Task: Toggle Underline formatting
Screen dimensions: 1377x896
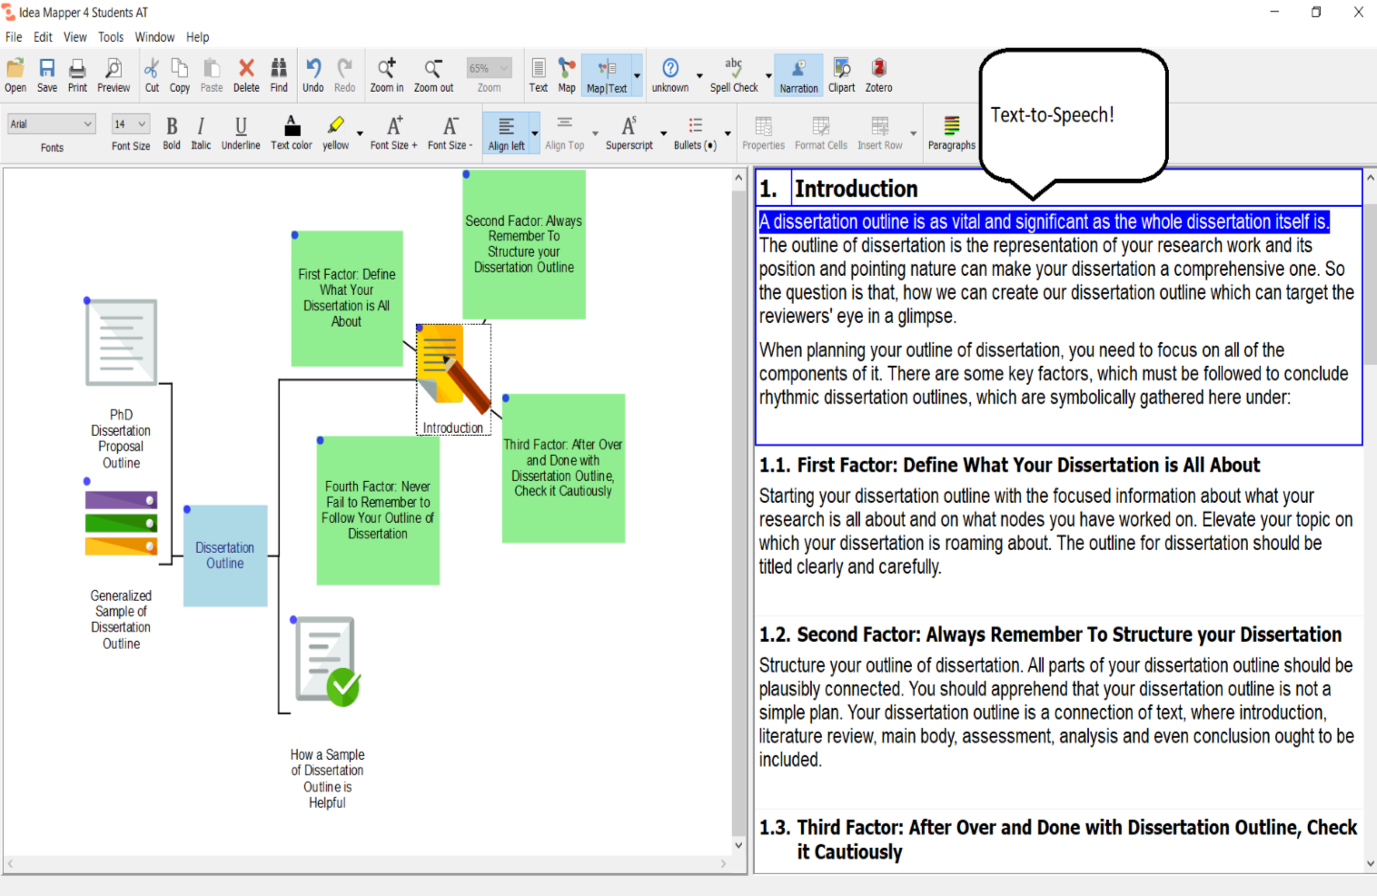Action: pos(241,132)
